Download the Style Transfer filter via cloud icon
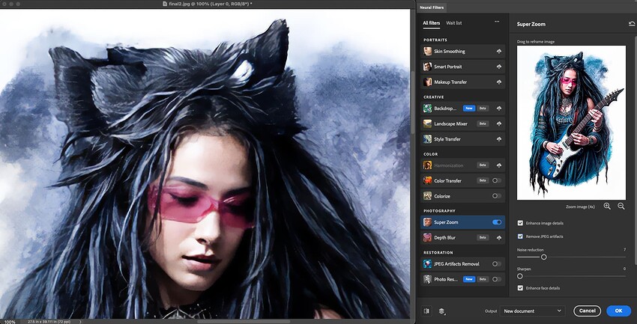637x324 pixels. 498,139
